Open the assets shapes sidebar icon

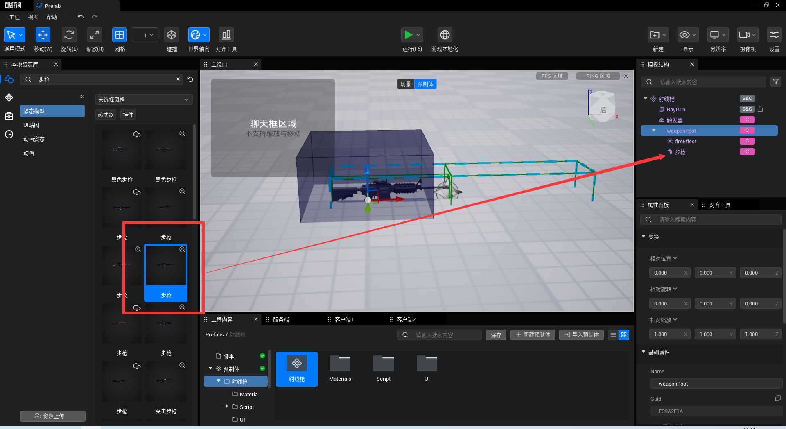point(9,79)
